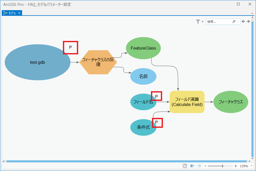Go forward to the next view extent
Viewport: 256px width, 171px height.
pos(199,166)
